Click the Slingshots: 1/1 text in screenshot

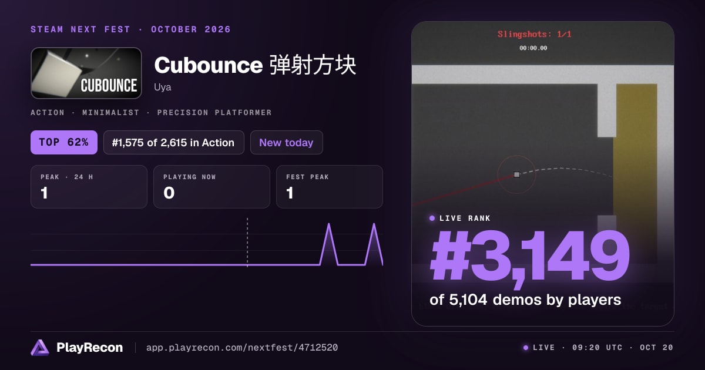coord(535,34)
